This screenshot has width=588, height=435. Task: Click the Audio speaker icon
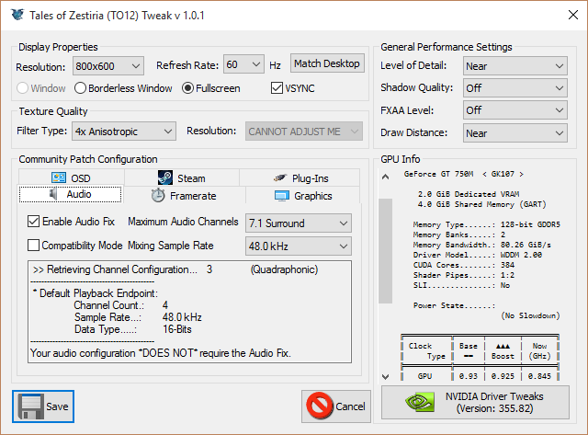pyautogui.click(x=53, y=194)
